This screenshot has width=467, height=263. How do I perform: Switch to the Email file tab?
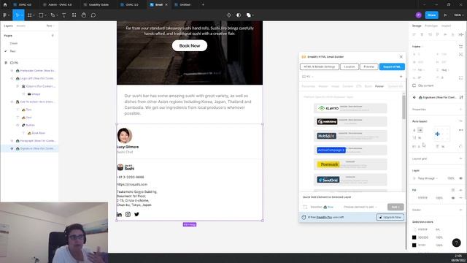click(x=159, y=5)
